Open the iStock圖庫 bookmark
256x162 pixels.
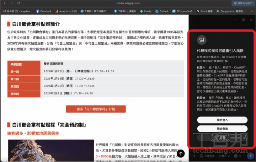pos(204,11)
